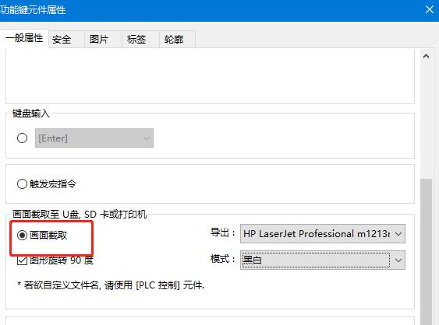Open the 轮廓 tab
The width and height of the screenshot is (439, 325).
click(x=177, y=40)
